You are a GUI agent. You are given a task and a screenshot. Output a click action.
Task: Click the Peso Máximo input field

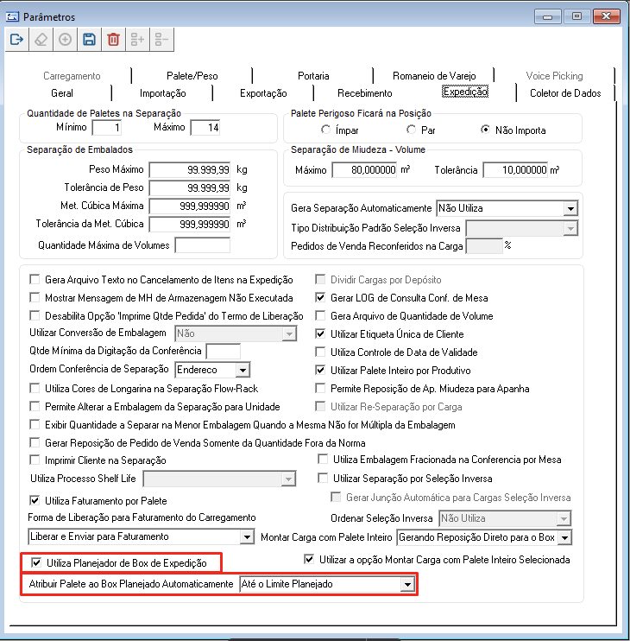[190, 169]
